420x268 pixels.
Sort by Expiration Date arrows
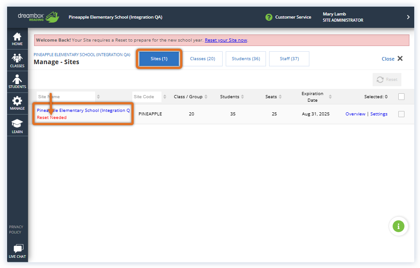pyautogui.click(x=330, y=97)
